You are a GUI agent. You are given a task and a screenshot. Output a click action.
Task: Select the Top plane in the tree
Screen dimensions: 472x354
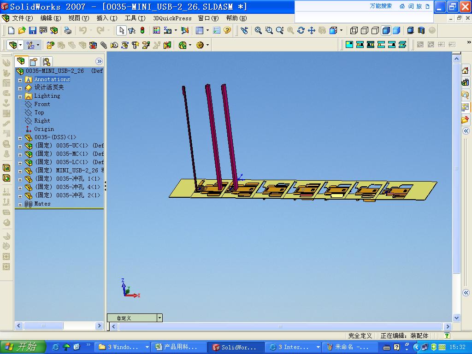[39, 112]
